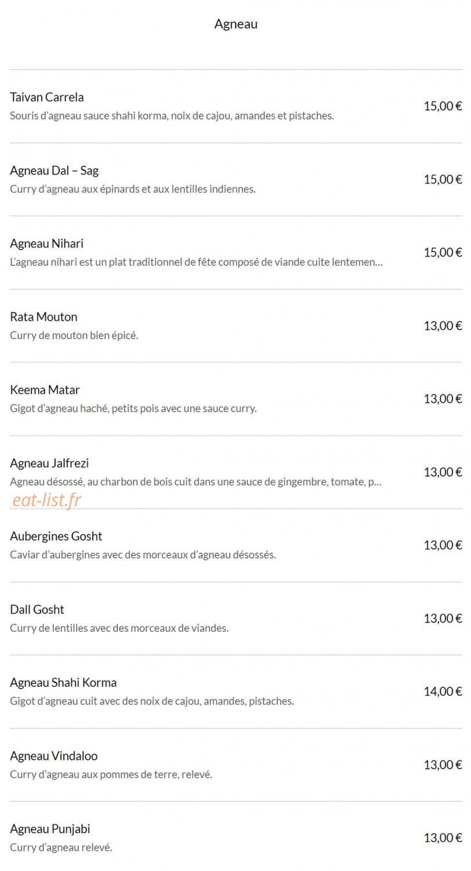Click the Caviar d'aubergines description text
471x871 pixels.
[x=143, y=555]
